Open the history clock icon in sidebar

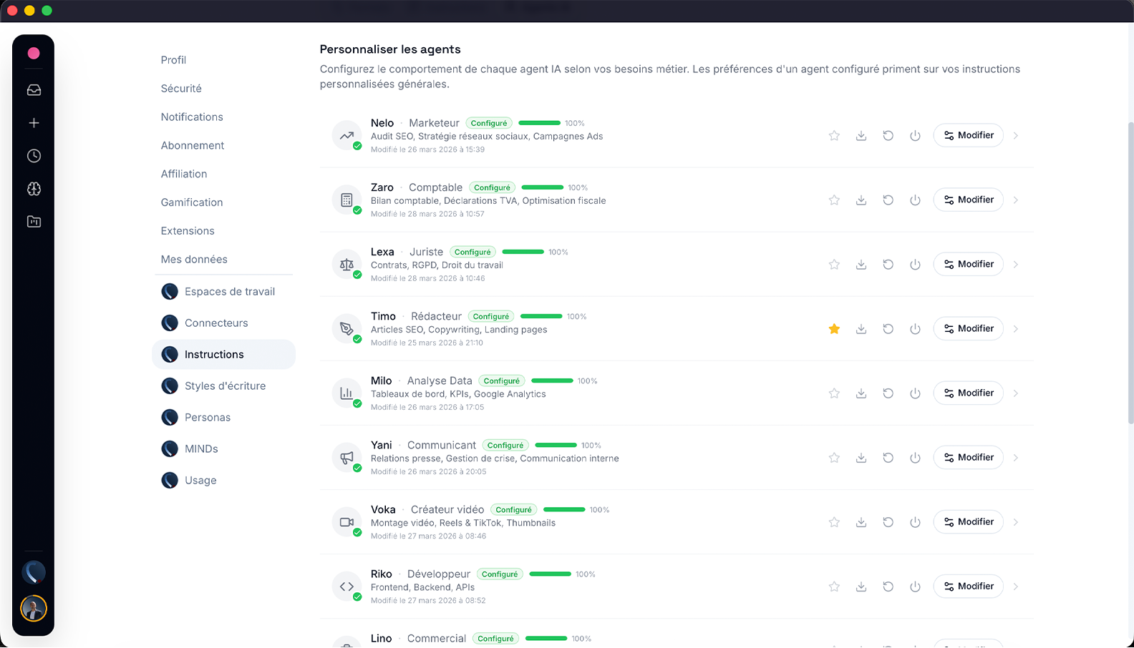coord(34,156)
